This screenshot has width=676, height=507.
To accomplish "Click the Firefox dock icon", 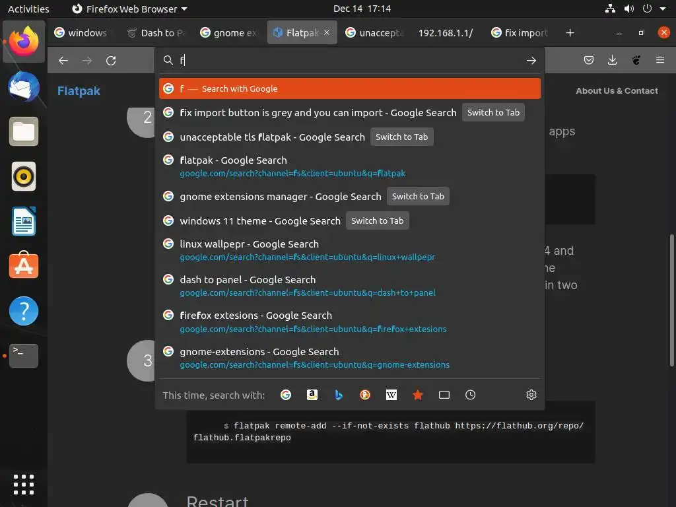I will click(x=24, y=42).
